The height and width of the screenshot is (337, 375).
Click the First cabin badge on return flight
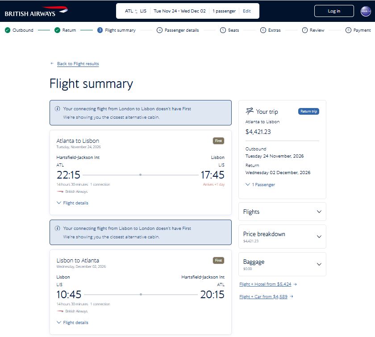(x=218, y=260)
